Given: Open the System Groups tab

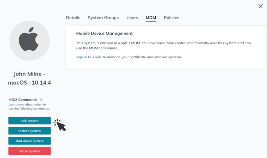Looking at the screenshot, I should pos(103,18).
